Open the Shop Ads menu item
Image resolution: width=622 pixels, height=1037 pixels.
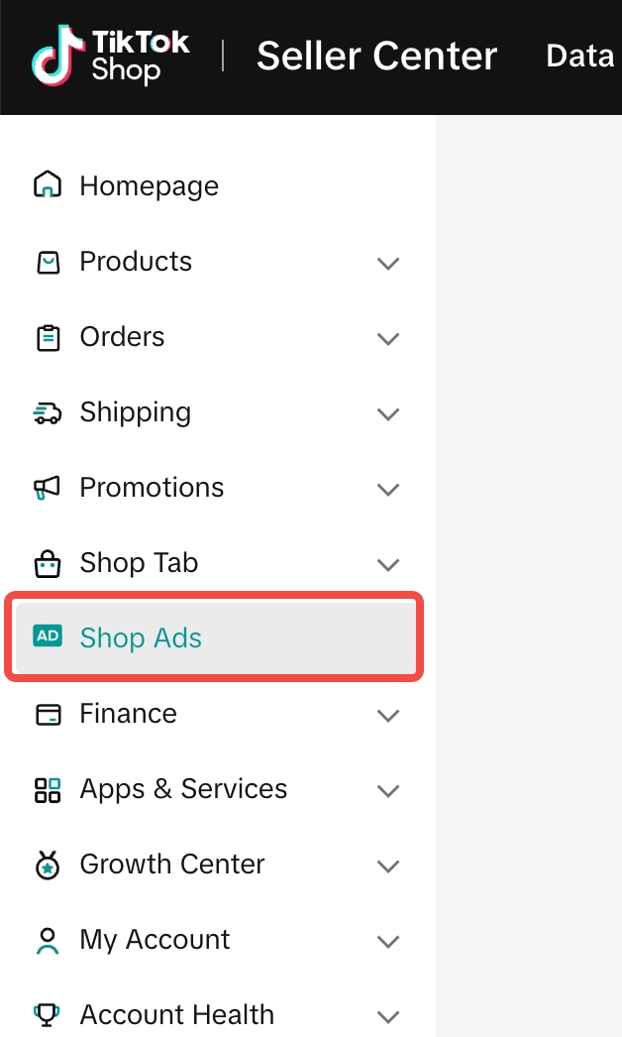point(141,637)
